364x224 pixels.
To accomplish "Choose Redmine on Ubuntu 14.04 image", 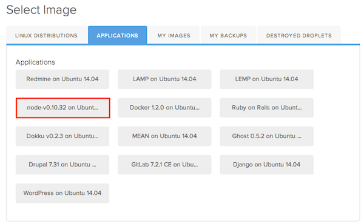I will coord(62,79).
